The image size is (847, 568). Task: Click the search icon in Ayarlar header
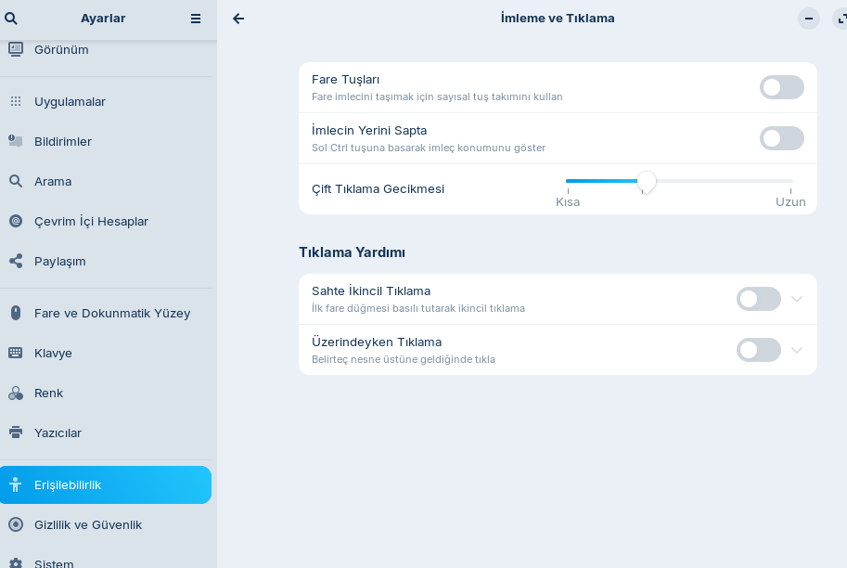(x=11, y=19)
